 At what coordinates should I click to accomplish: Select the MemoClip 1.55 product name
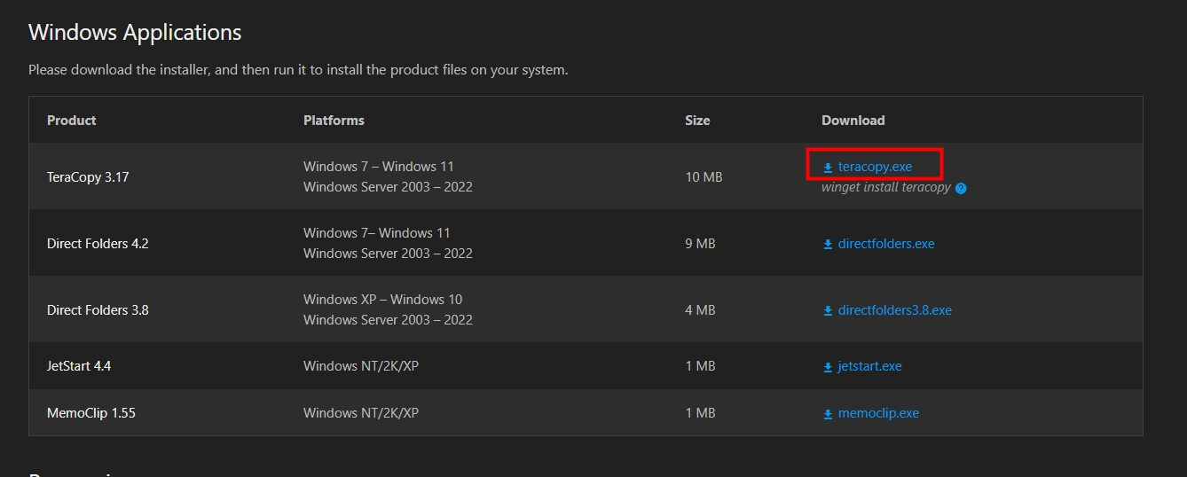click(x=91, y=413)
